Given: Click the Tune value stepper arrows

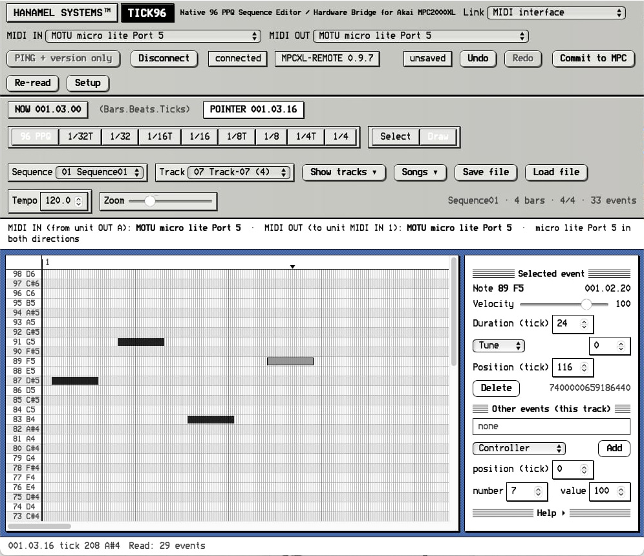Looking at the screenshot, I should pos(621,346).
